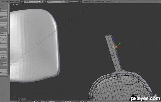Click the mini axis indicator in viewport corner
The image size is (161, 102).
[x=14, y=96]
